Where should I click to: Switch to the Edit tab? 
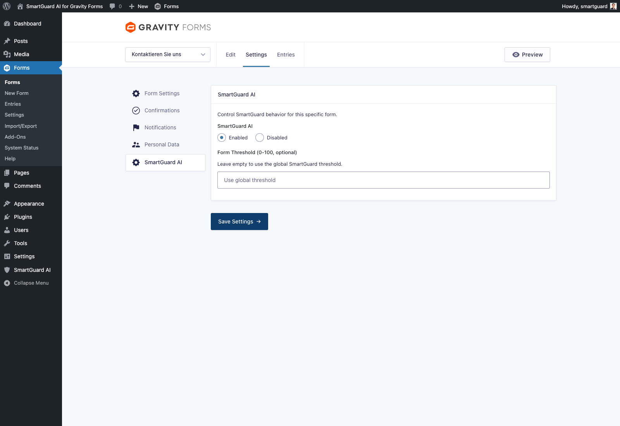(231, 55)
